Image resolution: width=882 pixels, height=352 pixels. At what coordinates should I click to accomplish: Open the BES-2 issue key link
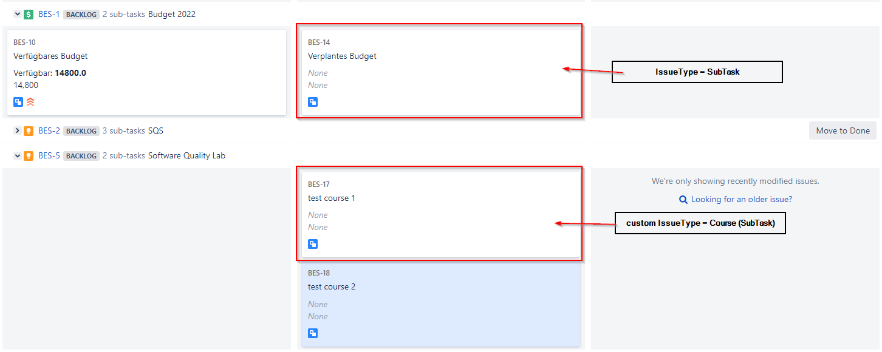click(x=49, y=131)
